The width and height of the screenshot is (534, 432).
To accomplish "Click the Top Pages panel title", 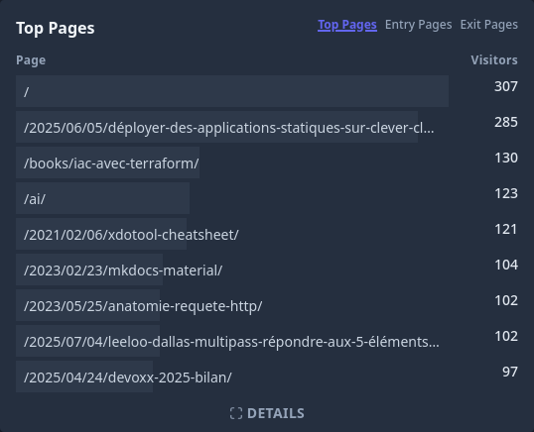I will tap(56, 28).
